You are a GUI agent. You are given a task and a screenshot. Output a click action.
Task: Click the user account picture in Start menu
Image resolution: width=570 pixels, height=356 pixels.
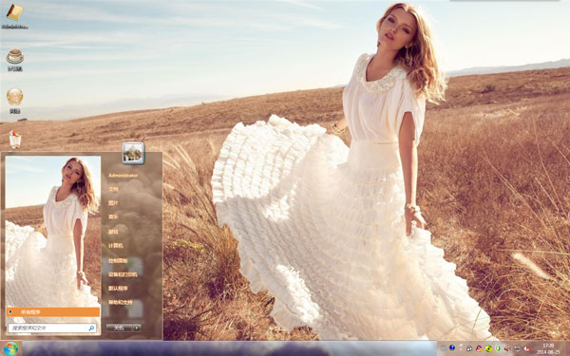133,153
